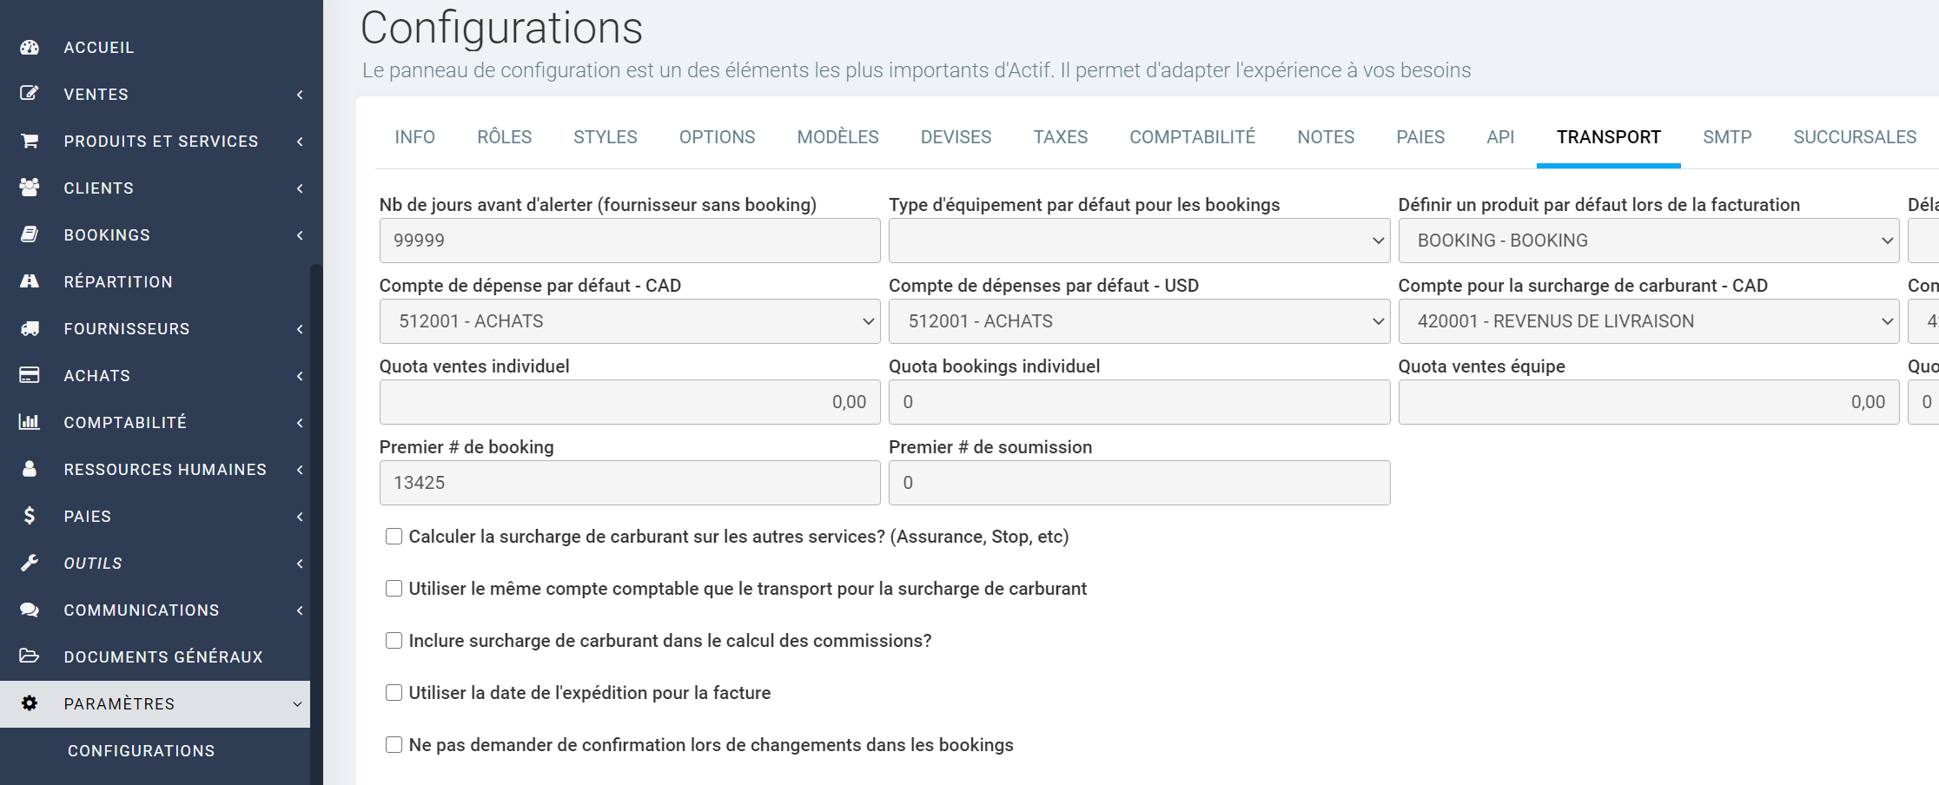This screenshot has height=785, width=1939.
Task: Click the Accueil dashboard icon
Action: [x=30, y=48]
